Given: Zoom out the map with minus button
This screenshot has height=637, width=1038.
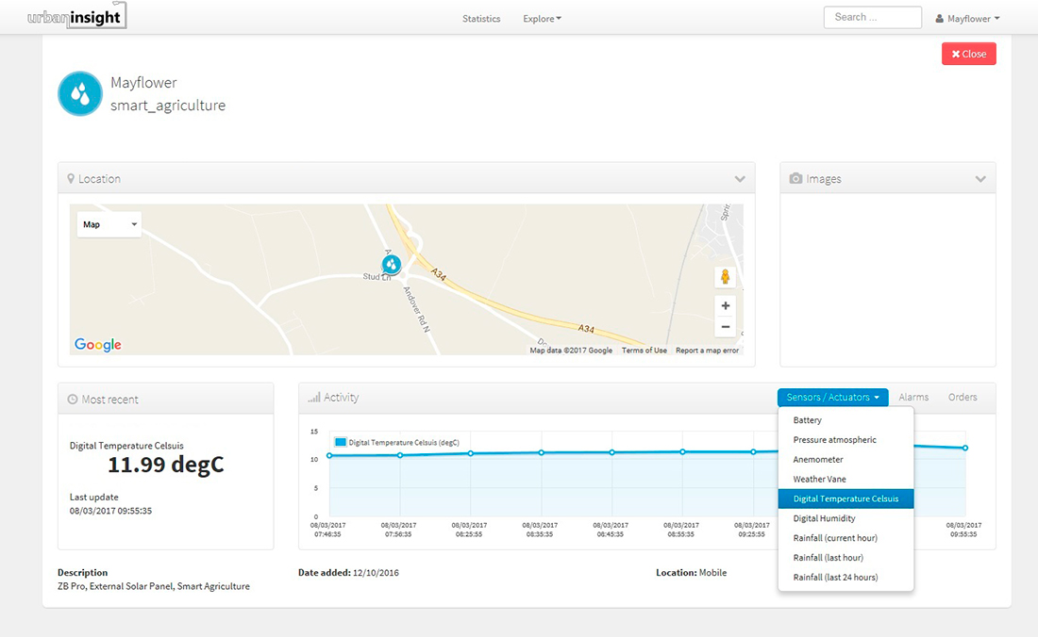Looking at the screenshot, I should pyautogui.click(x=726, y=326).
